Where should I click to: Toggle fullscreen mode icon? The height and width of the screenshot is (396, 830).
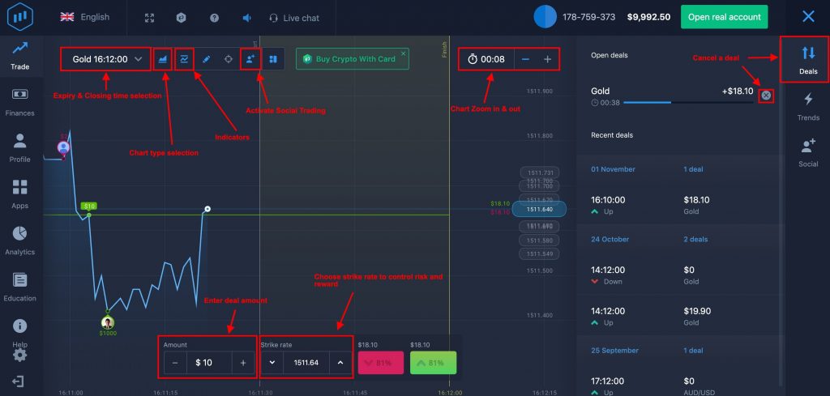click(150, 18)
